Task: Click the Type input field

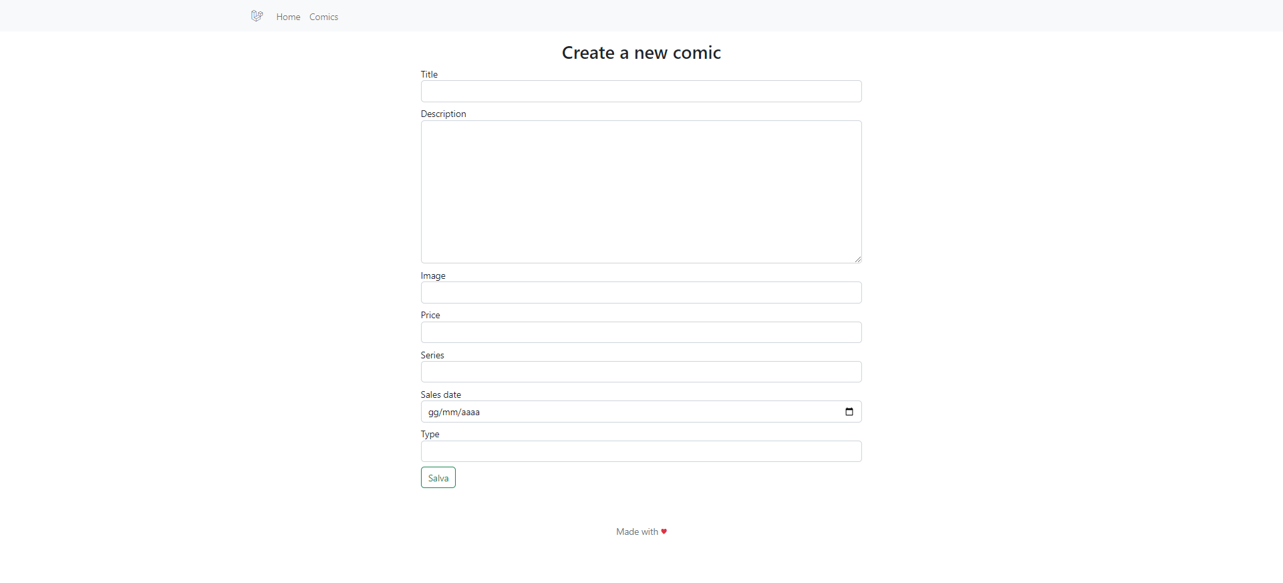Action: (641, 451)
